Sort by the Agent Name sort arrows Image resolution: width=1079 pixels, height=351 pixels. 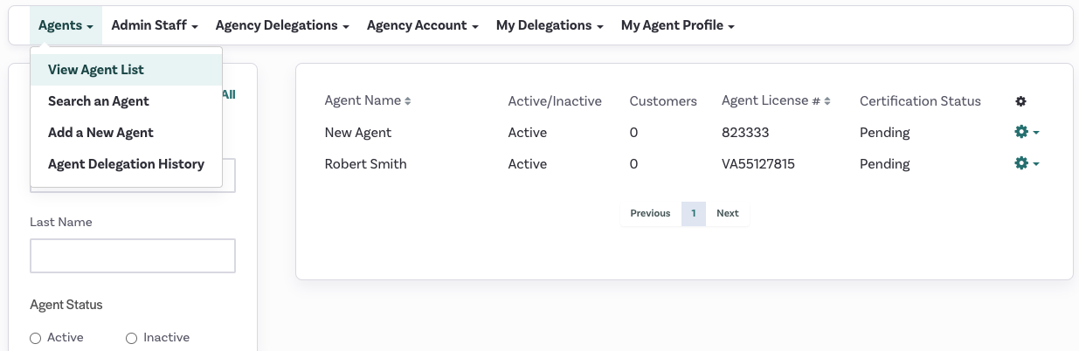[407, 101]
